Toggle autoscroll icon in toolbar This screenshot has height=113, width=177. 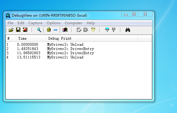86,30
